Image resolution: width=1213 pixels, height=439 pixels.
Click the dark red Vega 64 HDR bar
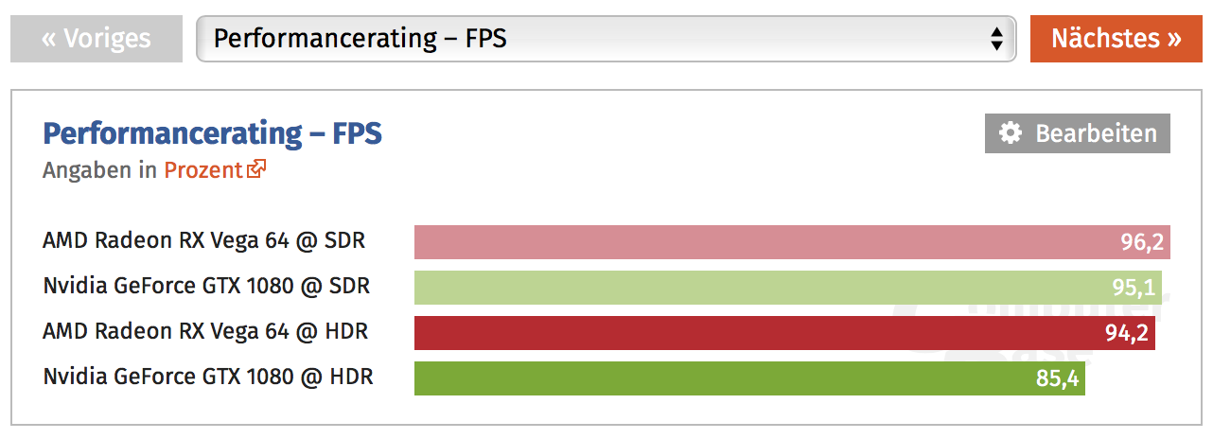(x=757, y=333)
